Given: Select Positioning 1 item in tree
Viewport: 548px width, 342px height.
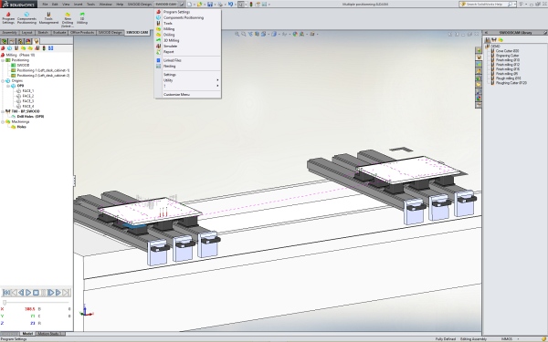Looking at the screenshot, I should pos(43,70).
